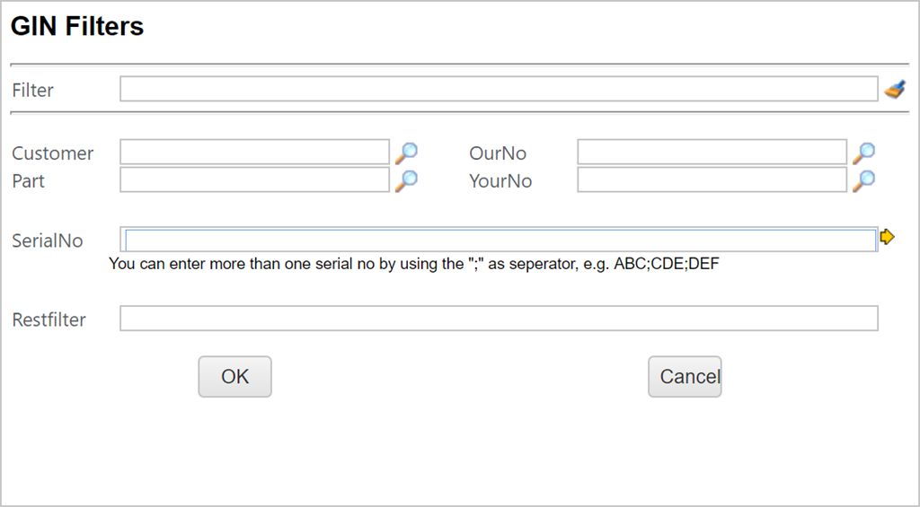920x507 pixels.
Task: Click the Restfilter field label
Action: [x=49, y=319]
